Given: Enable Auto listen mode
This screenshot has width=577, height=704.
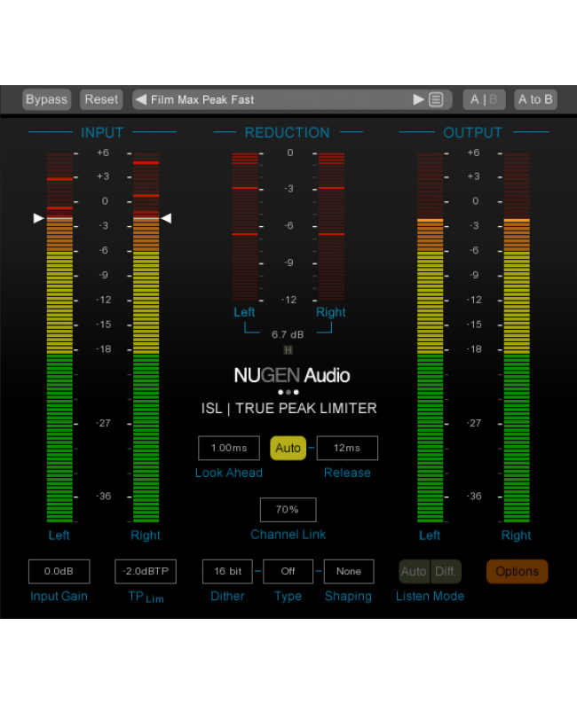Looking at the screenshot, I should pyautogui.click(x=414, y=572).
